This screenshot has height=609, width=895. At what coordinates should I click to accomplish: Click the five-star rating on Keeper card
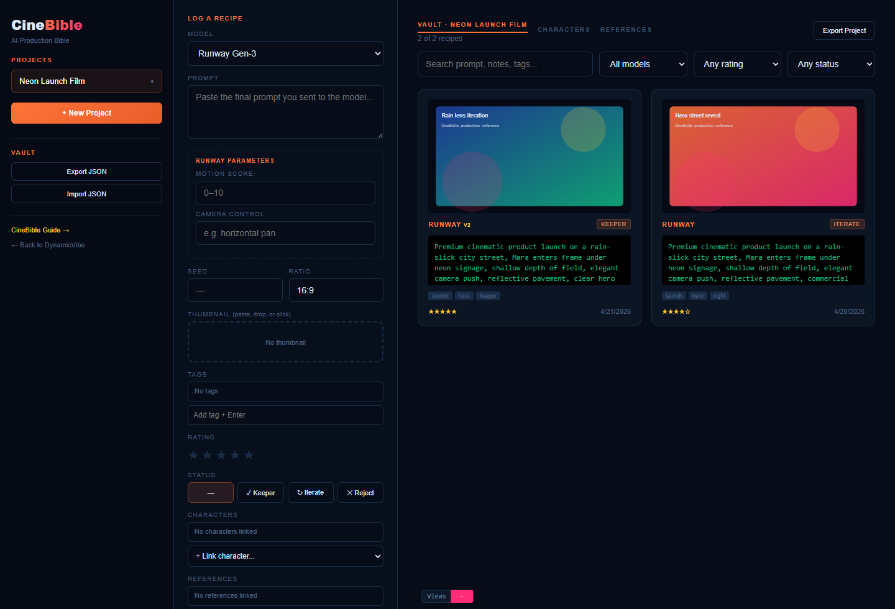point(443,311)
